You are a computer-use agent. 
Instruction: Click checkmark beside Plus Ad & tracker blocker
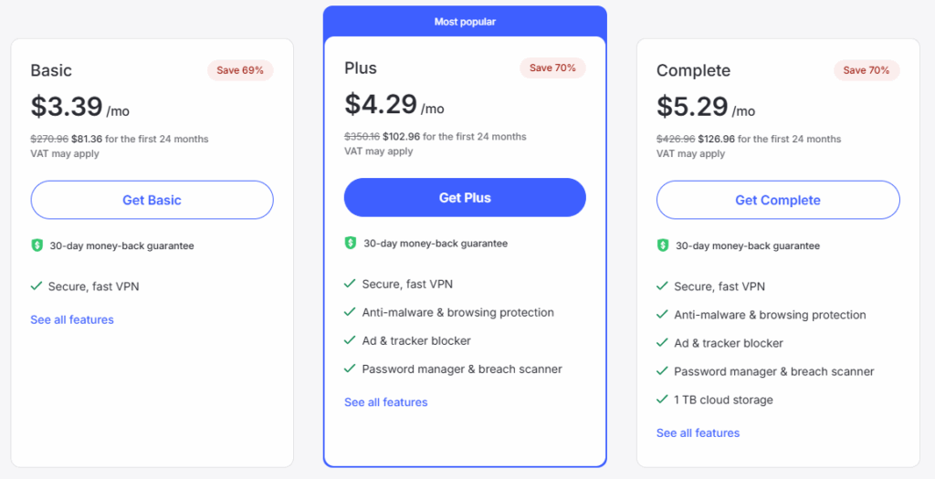[350, 340]
